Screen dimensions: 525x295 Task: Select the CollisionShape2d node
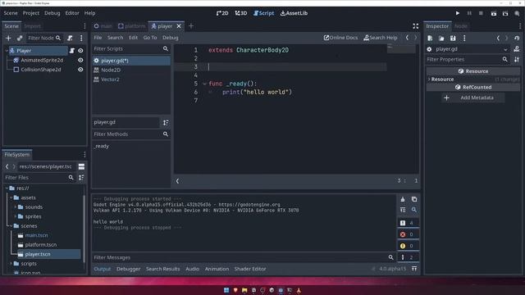coord(41,70)
